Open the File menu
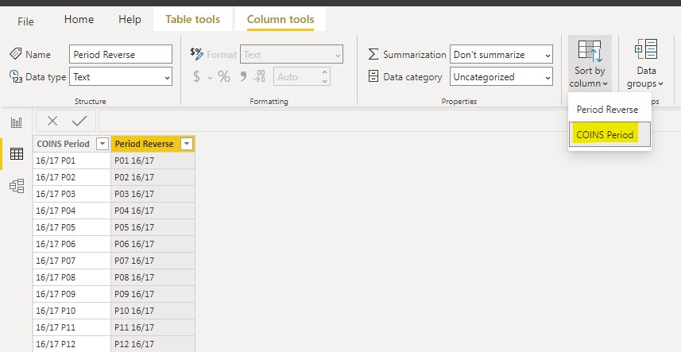 pos(25,21)
